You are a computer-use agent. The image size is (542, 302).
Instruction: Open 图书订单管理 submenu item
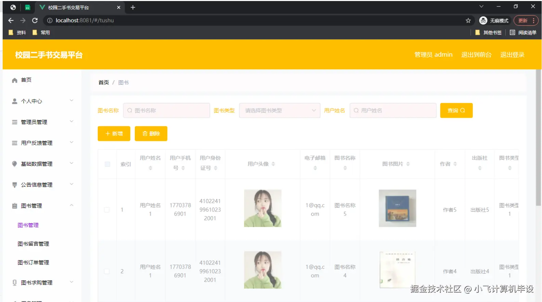coord(33,262)
